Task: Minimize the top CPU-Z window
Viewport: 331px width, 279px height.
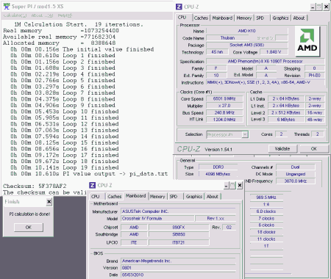Action: pyautogui.click(x=313, y=7)
